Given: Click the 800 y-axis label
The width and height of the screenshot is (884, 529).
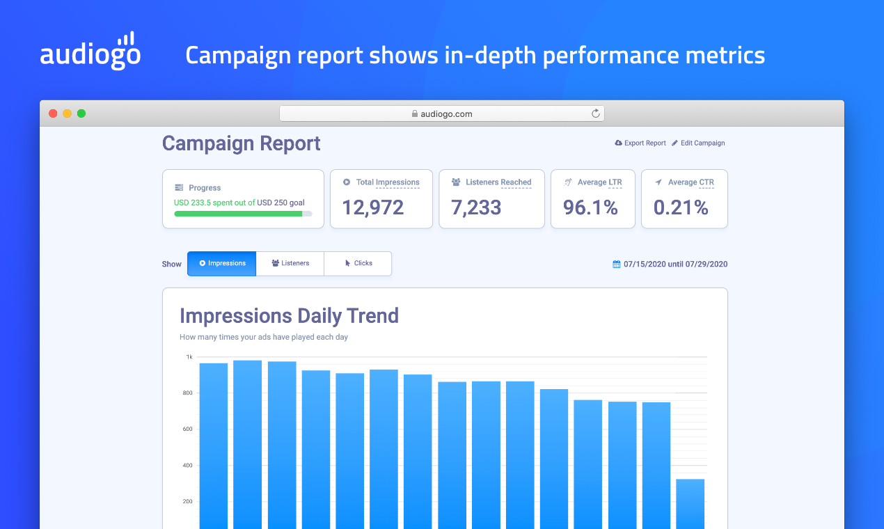Looking at the screenshot, I should tap(188, 393).
